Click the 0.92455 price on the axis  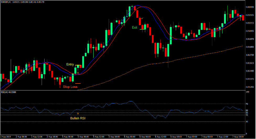(x=250, y=7)
